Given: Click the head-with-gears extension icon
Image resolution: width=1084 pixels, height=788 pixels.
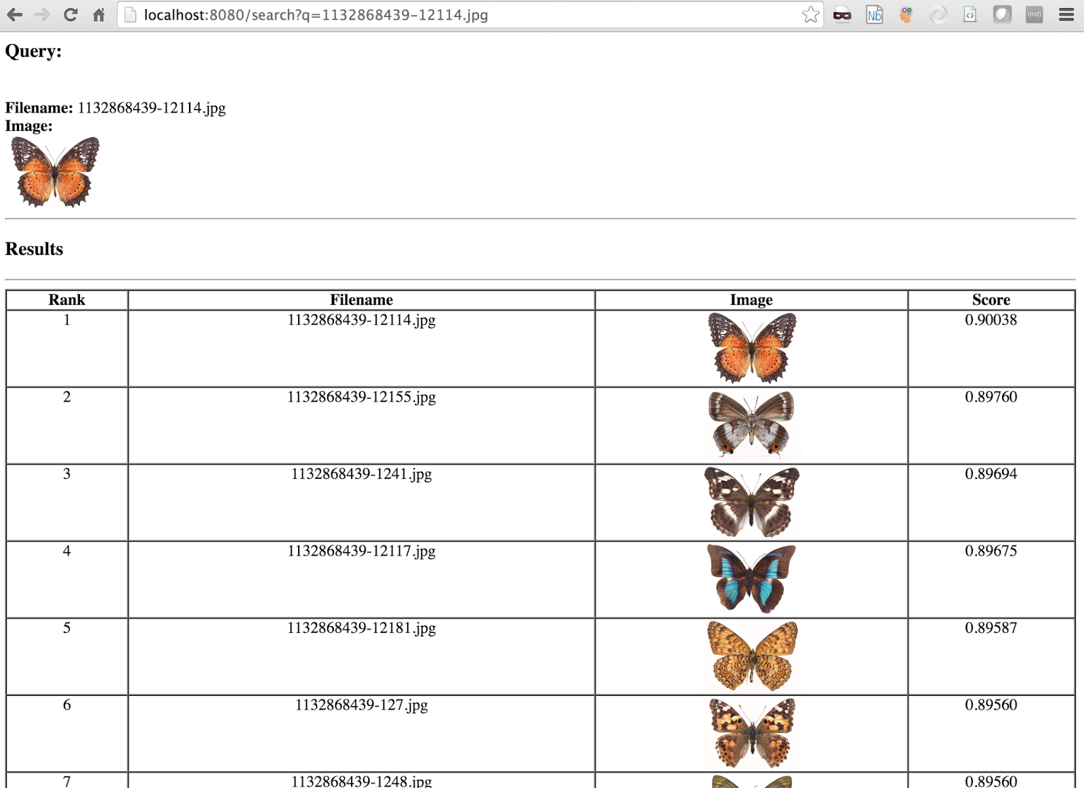Looking at the screenshot, I should 906,14.
